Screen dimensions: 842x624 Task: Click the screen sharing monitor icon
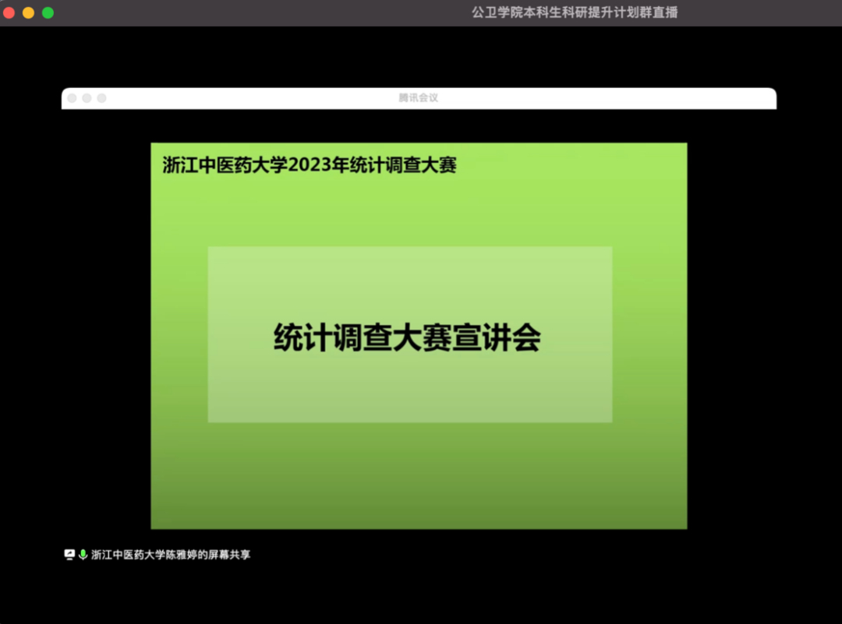[x=69, y=555]
